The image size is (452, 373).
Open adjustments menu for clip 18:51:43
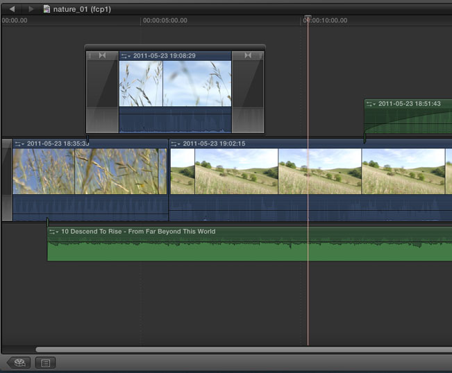[371, 104]
